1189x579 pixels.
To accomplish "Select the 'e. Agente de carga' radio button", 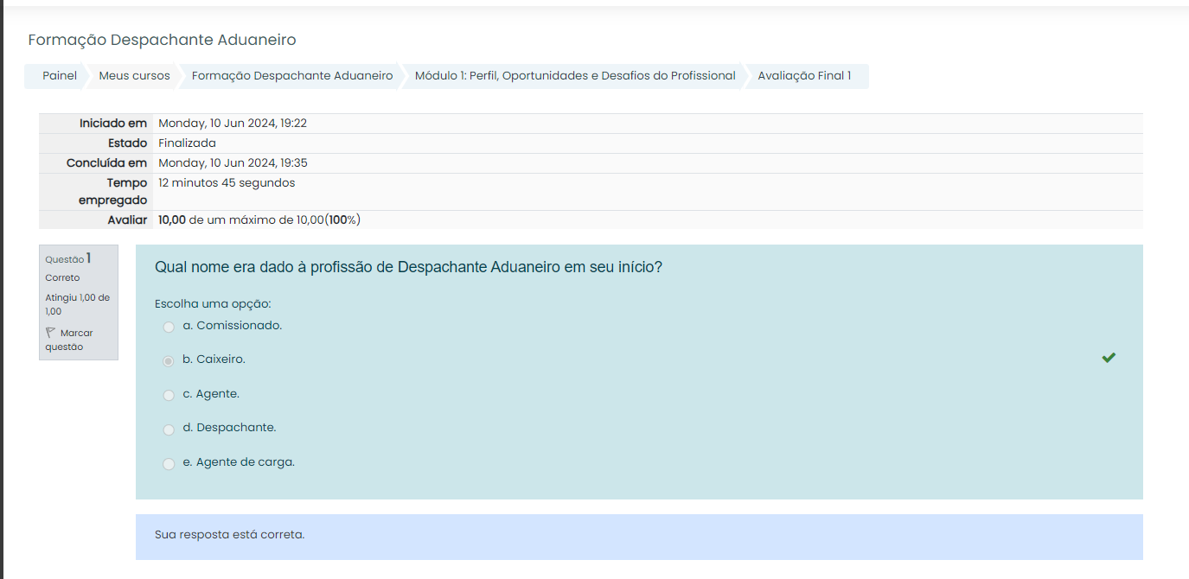I will 169,463.
